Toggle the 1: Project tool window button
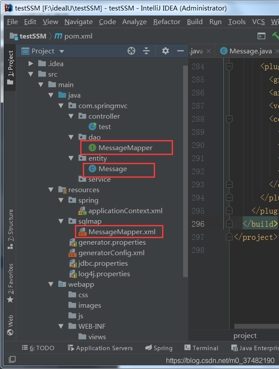Viewport: 279px width, 369px height. 10,67
